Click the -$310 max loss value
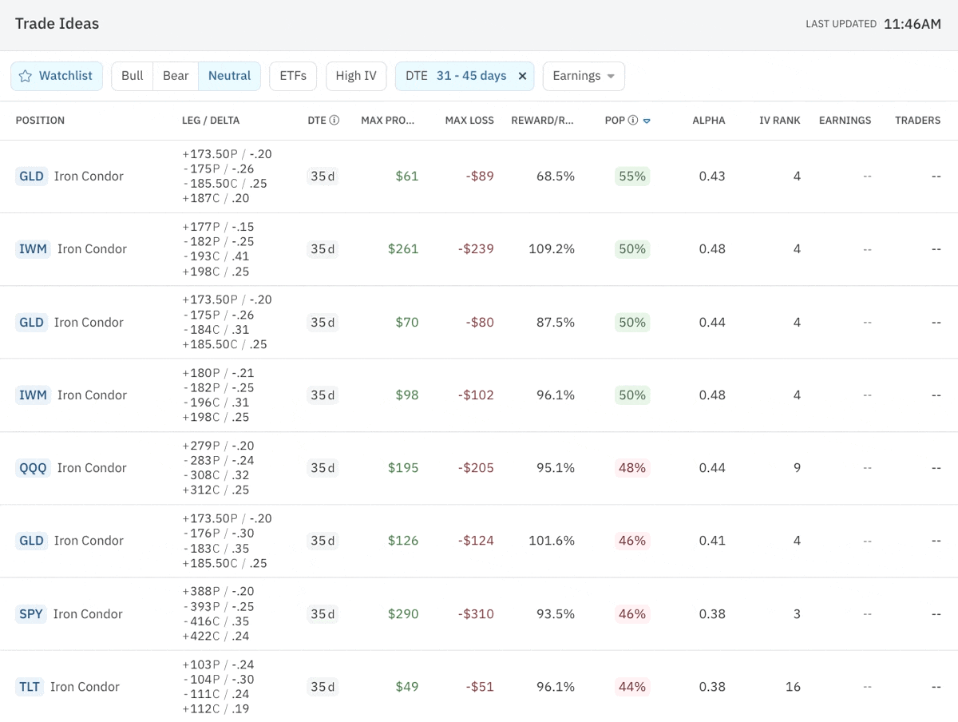 (476, 614)
